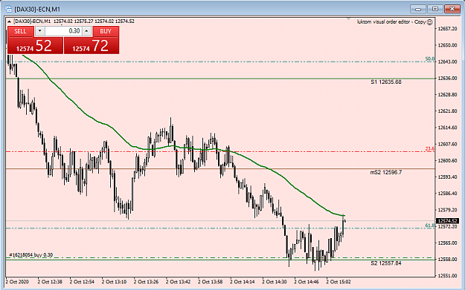Click the current price tag 12574.52
465x290 pixels.
click(447, 221)
